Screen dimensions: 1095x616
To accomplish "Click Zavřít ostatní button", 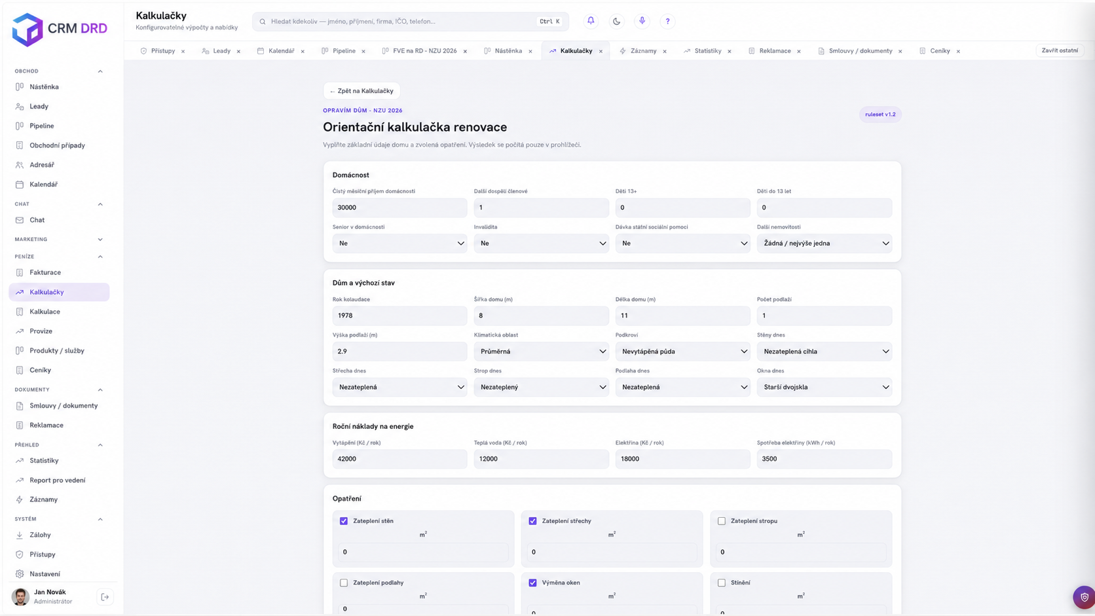I will point(1060,50).
